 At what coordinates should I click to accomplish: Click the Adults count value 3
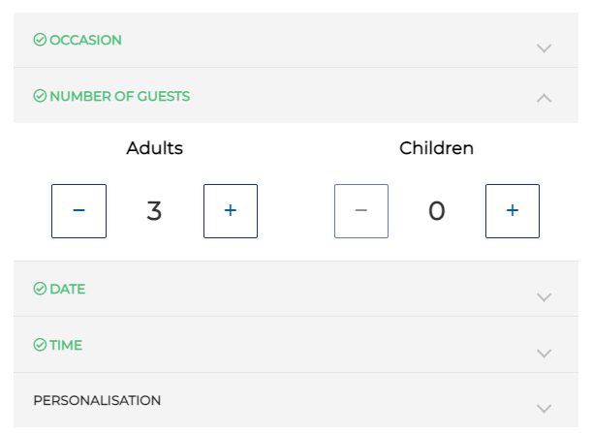[x=154, y=211]
